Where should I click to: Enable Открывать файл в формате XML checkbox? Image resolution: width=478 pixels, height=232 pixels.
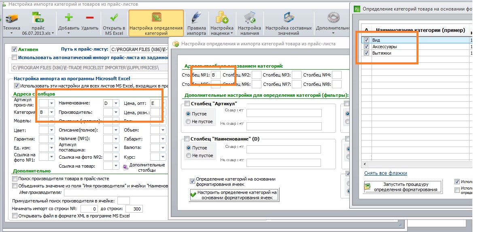[x=15, y=216]
